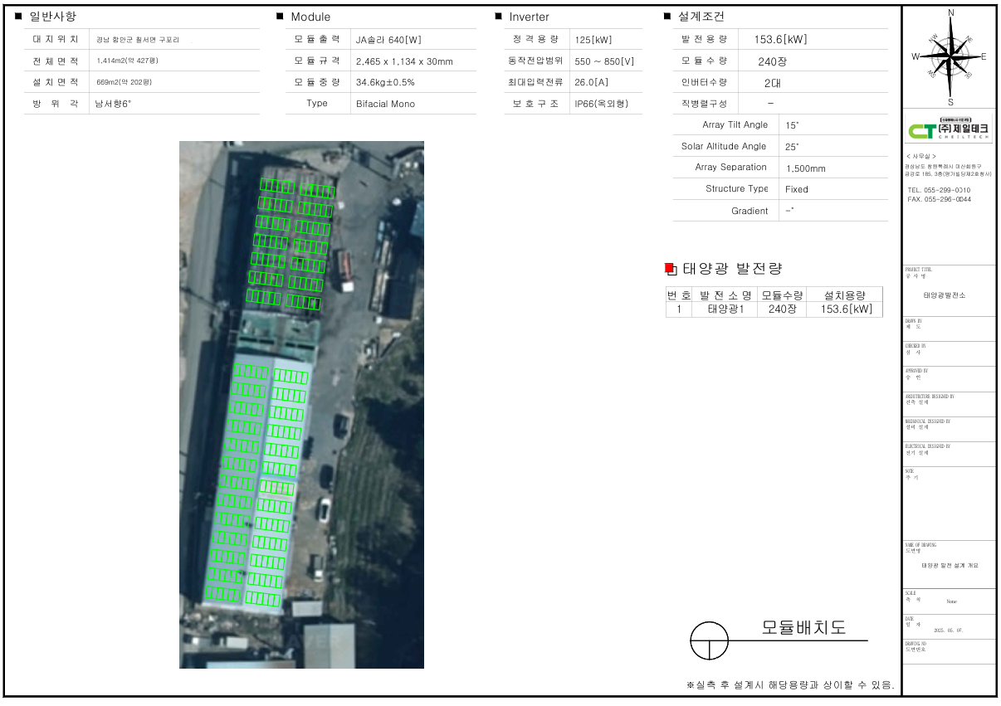Click the 모듈배치도 drawing title
Viewport: 1001px width, 706px height.
pyautogui.click(x=803, y=627)
